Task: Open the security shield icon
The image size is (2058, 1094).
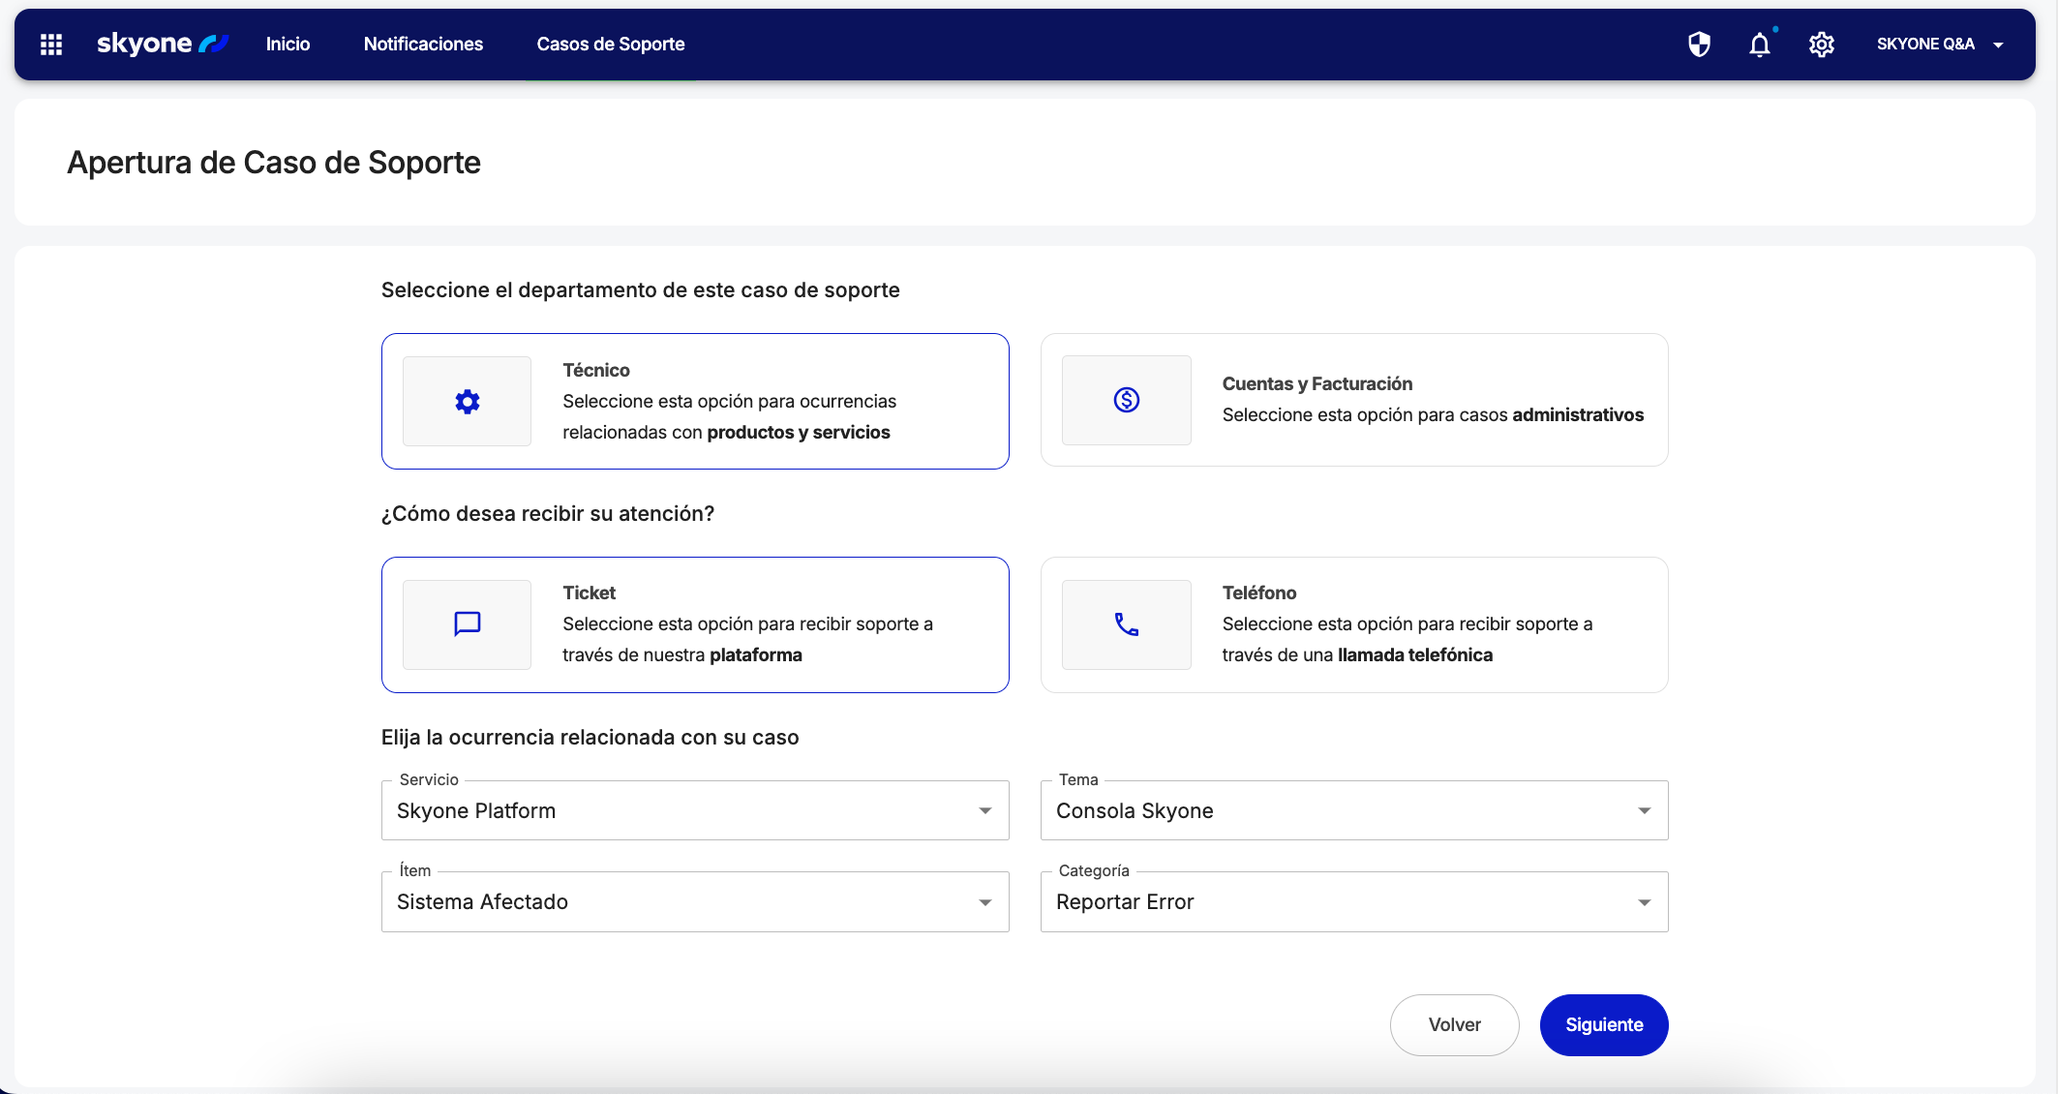Action: coord(1699,45)
